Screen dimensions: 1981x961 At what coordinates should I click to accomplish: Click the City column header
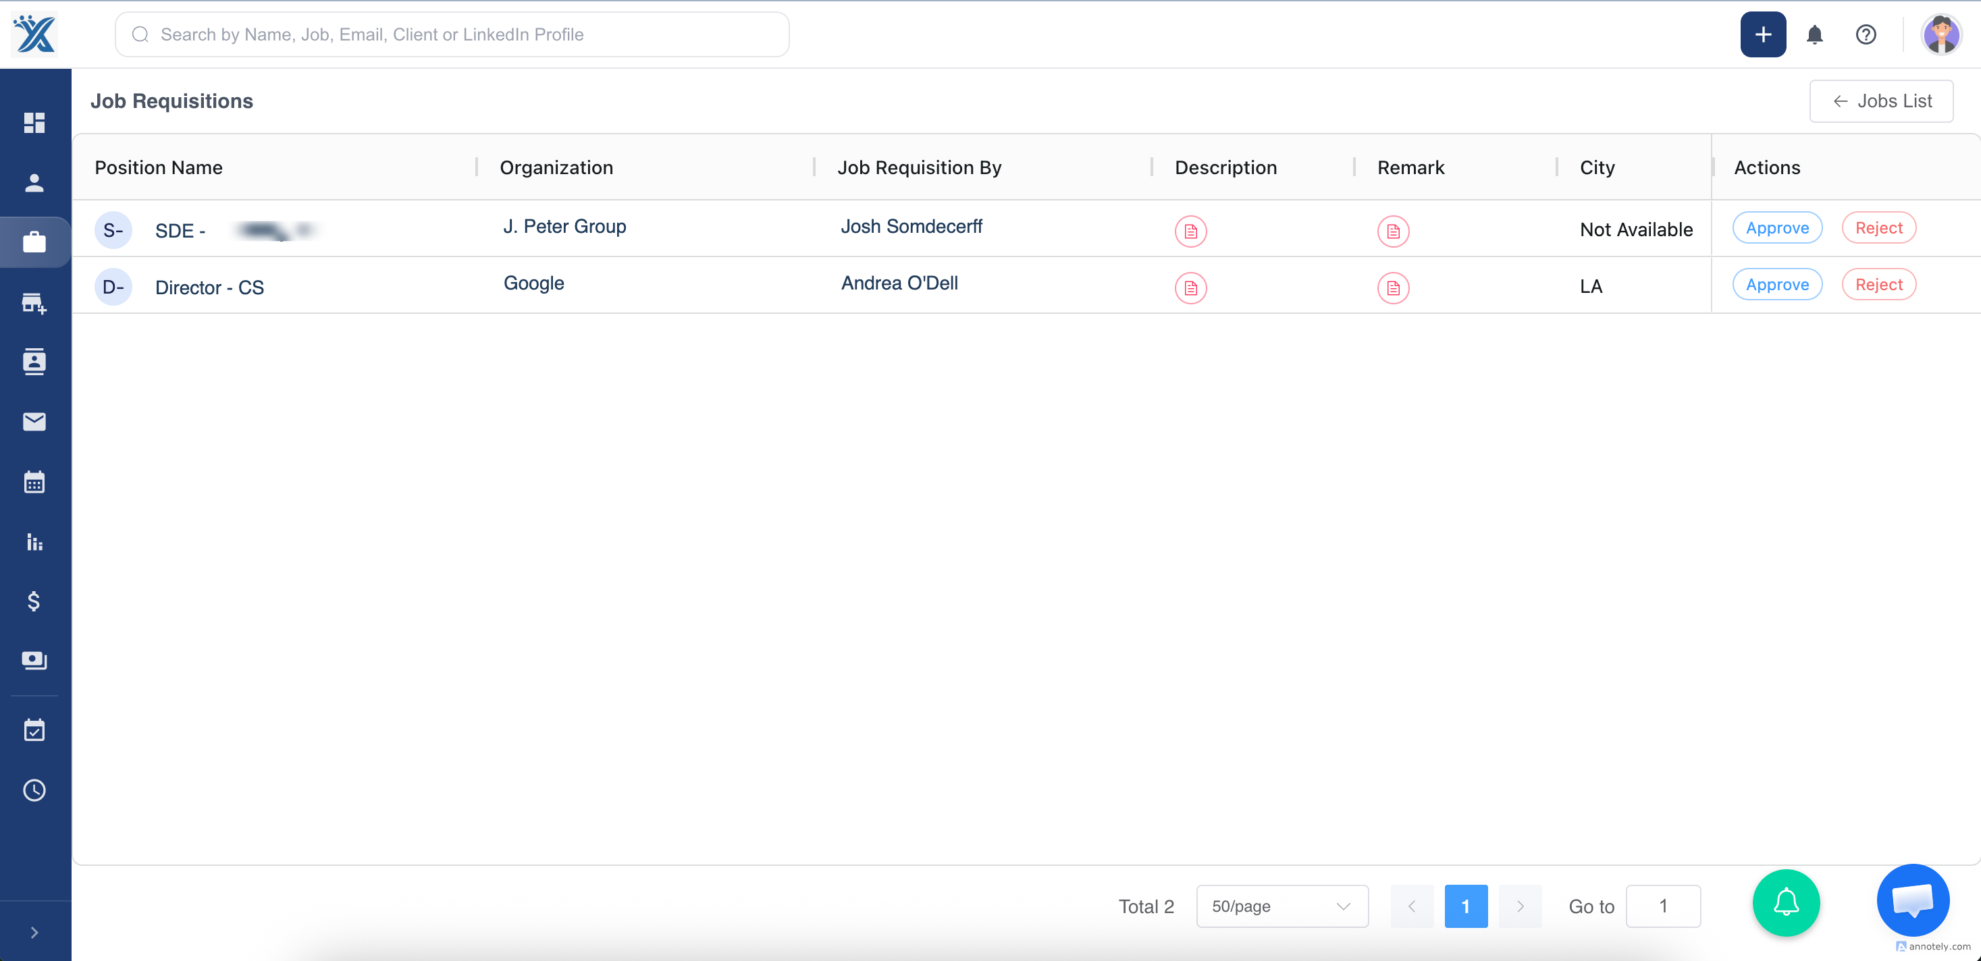(x=1597, y=167)
